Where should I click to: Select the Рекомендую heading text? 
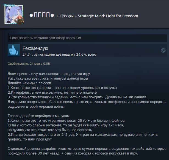[35, 48]
